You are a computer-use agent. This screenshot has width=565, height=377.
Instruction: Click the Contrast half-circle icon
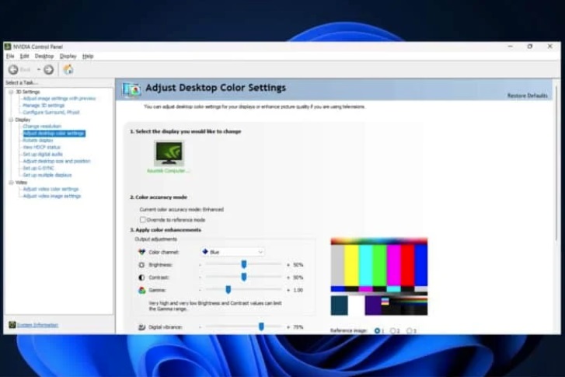141,278
